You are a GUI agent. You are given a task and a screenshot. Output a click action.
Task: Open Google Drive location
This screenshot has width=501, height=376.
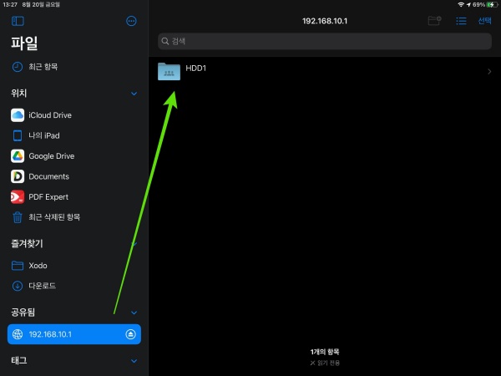[x=51, y=155]
